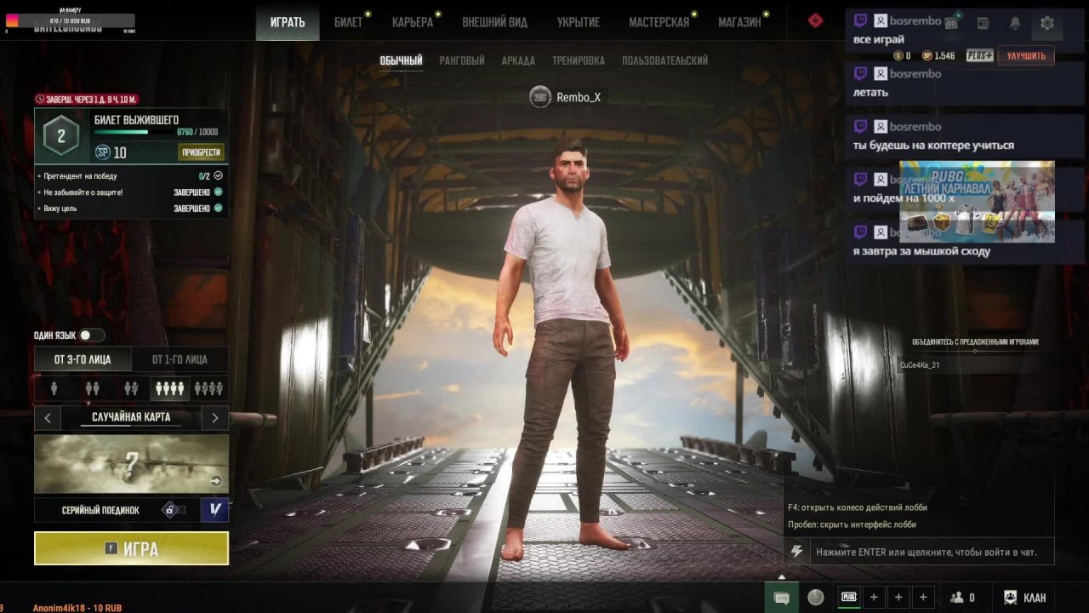Click the 870 / 10 000 RUB donation bar

(x=71, y=20)
